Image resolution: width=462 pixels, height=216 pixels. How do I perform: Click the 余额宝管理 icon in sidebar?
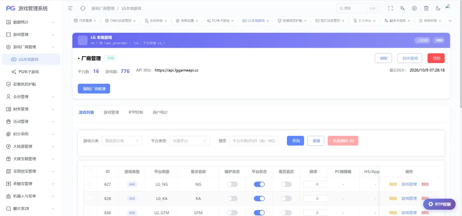click(x=9, y=184)
